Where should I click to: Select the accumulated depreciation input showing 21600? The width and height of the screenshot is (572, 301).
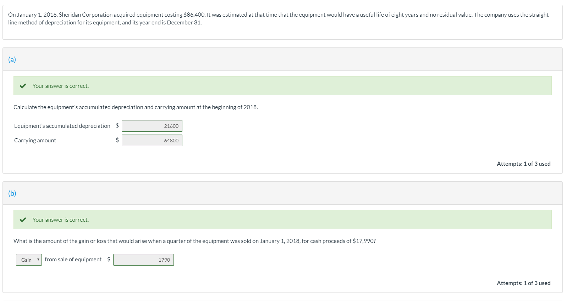[x=152, y=125]
